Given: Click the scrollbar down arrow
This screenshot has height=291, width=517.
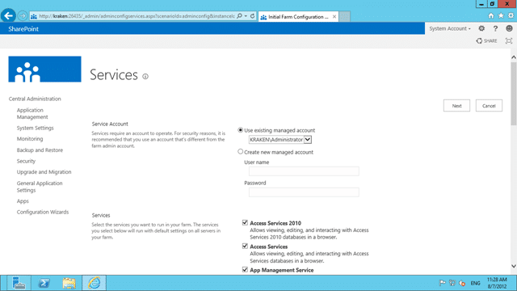Looking at the screenshot, I should coord(514,266).
